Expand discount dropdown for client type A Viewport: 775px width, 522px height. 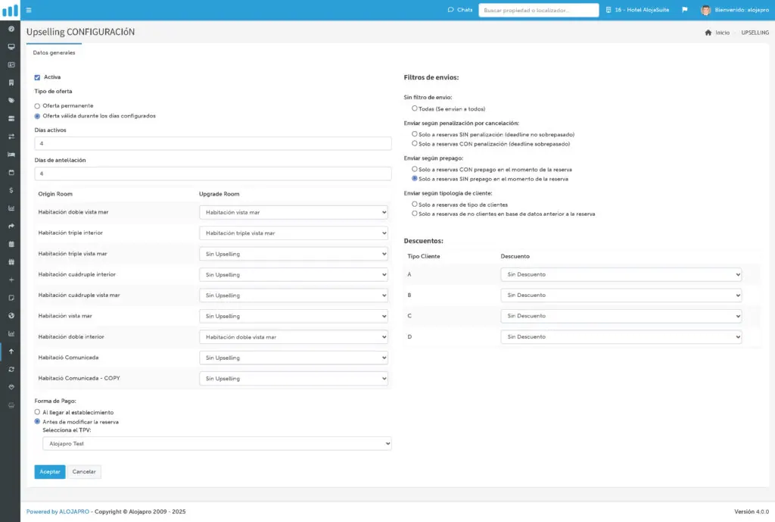[x=621, y=274]
